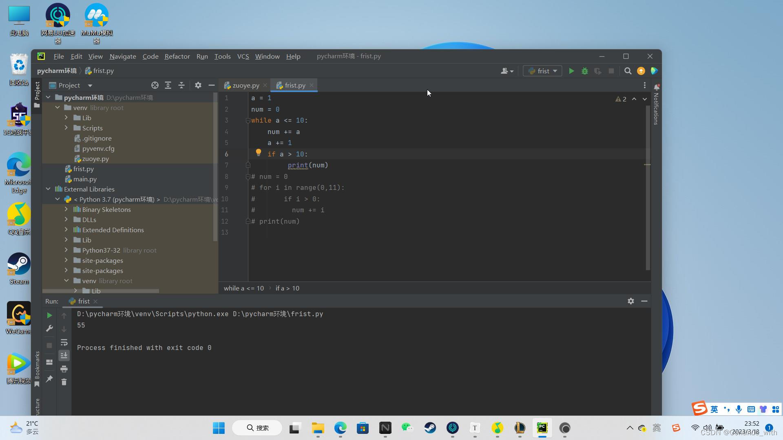Hide the Run tool window
Image resolution: width=783 pixels, height=440 pixels.
(x=644, y=301)
